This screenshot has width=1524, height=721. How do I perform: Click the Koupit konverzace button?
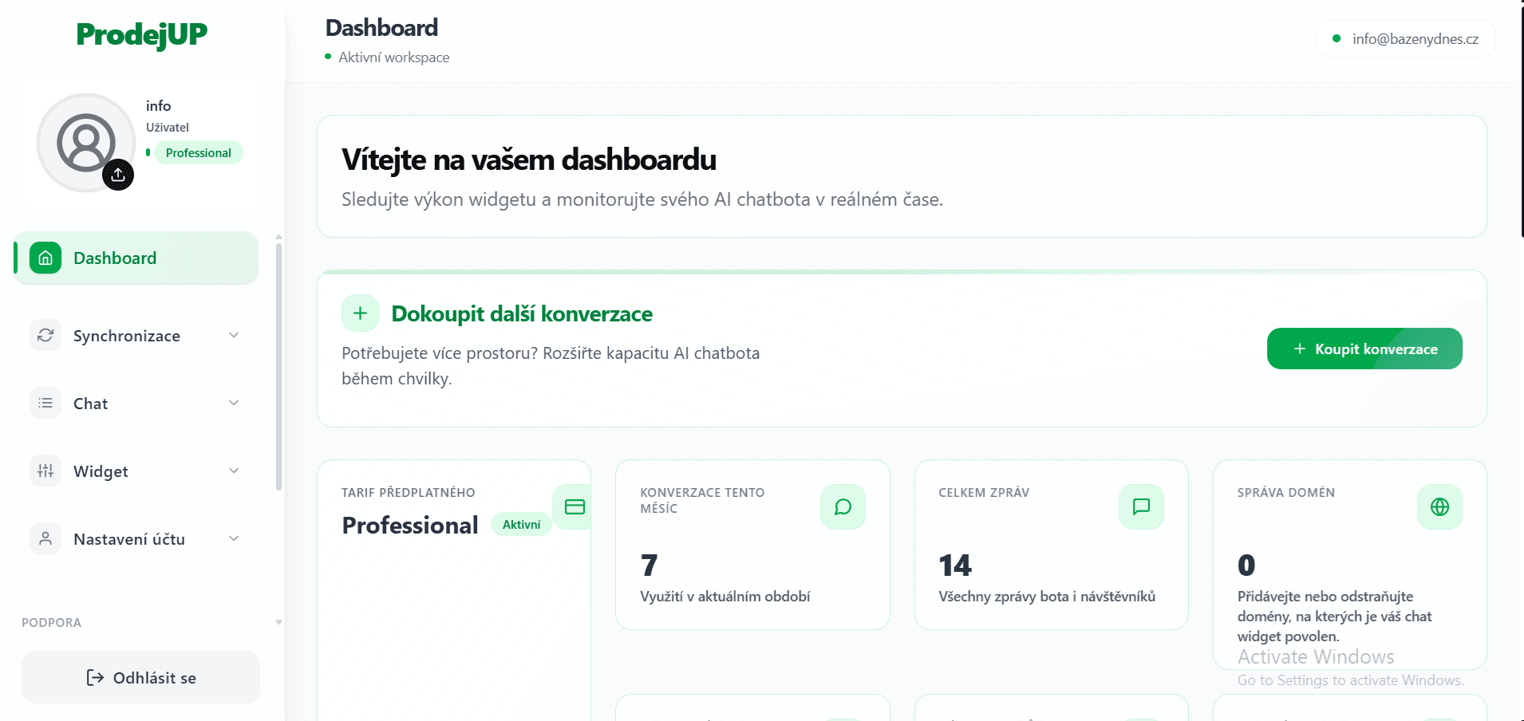tap(1364, 349)
